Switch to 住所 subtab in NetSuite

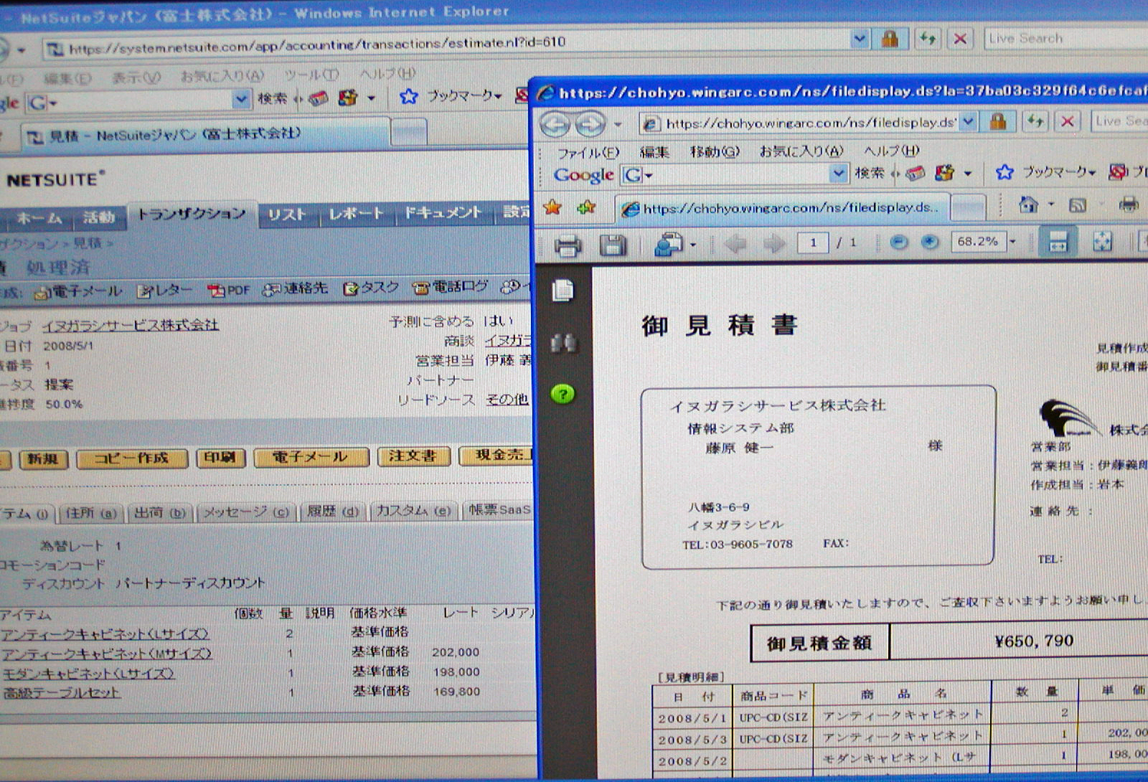point(90,513)
